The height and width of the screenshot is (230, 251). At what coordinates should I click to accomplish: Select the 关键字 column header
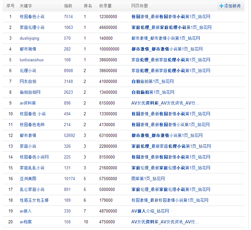point(26,6)
